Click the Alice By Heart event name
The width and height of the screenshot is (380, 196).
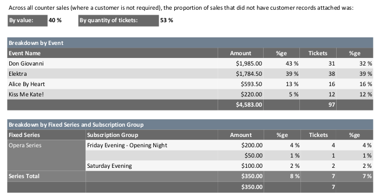27,84
